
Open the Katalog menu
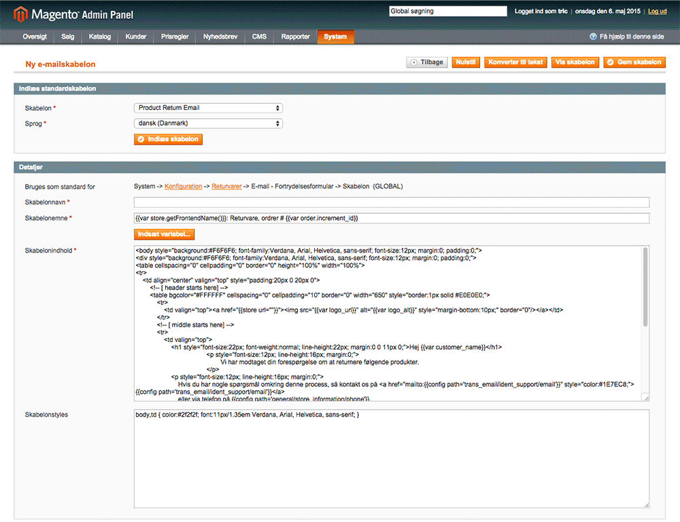pos(99,37)
